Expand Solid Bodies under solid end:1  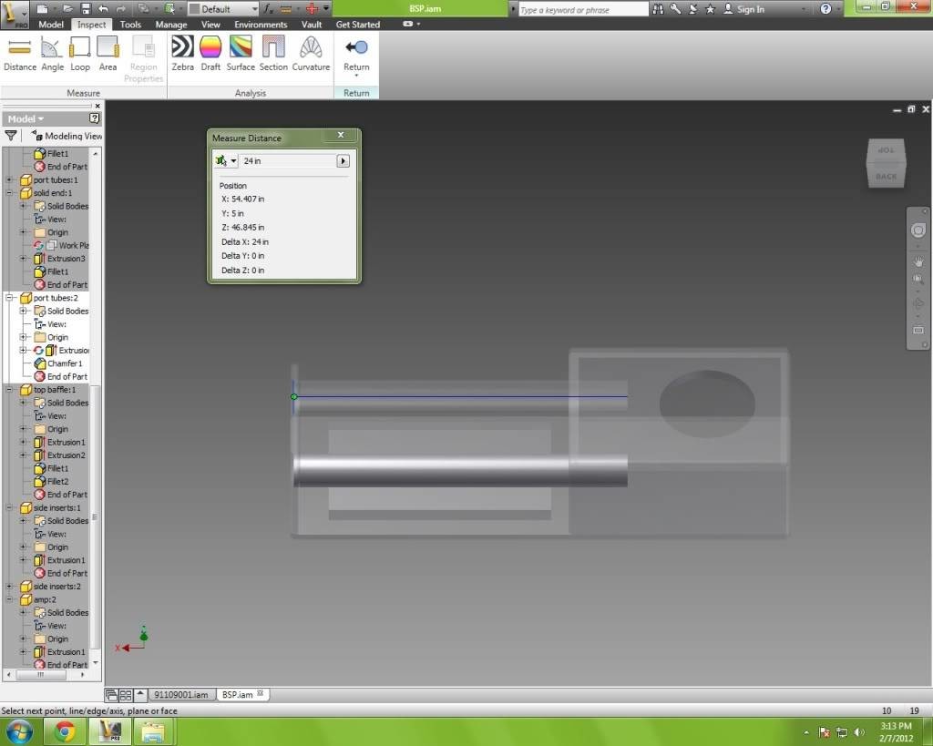point(23,206)
